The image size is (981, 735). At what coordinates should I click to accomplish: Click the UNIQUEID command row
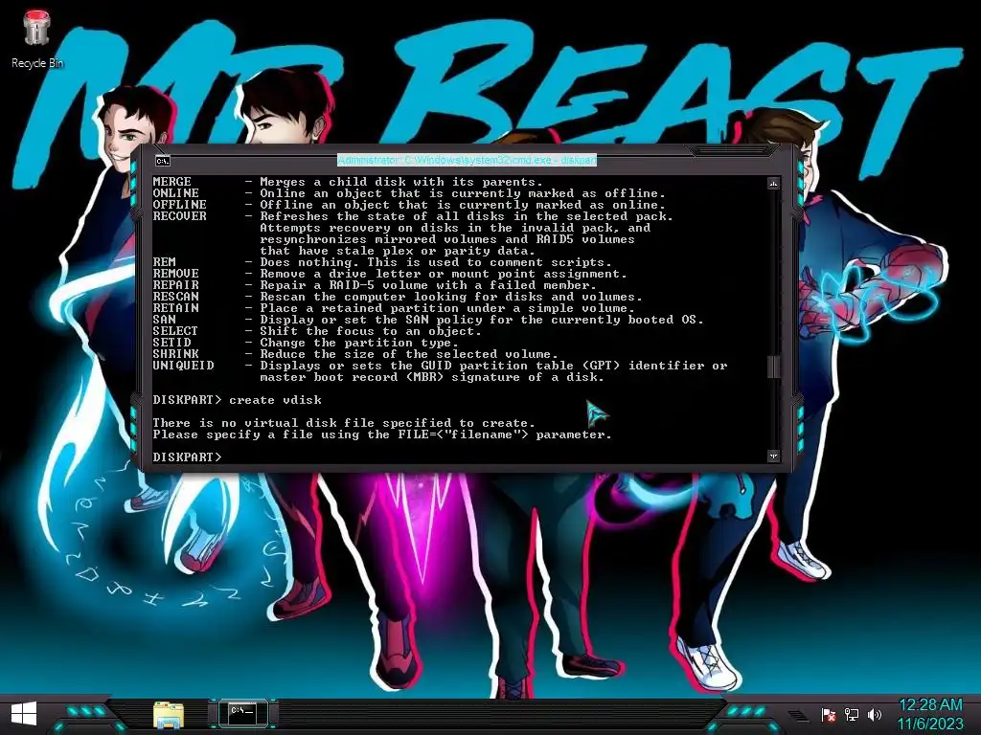click(440, 365)
